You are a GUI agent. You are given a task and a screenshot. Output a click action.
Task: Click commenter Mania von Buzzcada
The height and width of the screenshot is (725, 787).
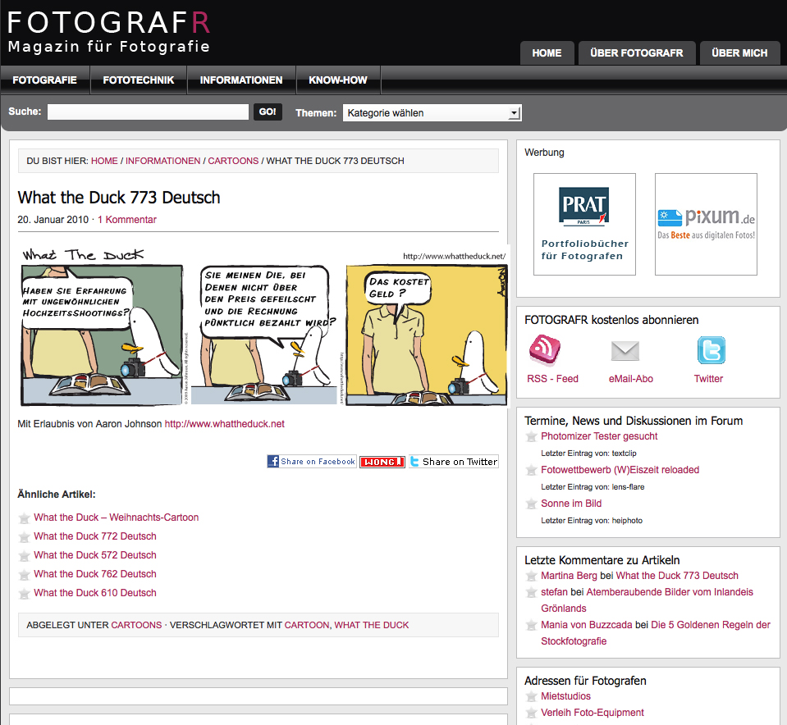click(x=586, y=625)
